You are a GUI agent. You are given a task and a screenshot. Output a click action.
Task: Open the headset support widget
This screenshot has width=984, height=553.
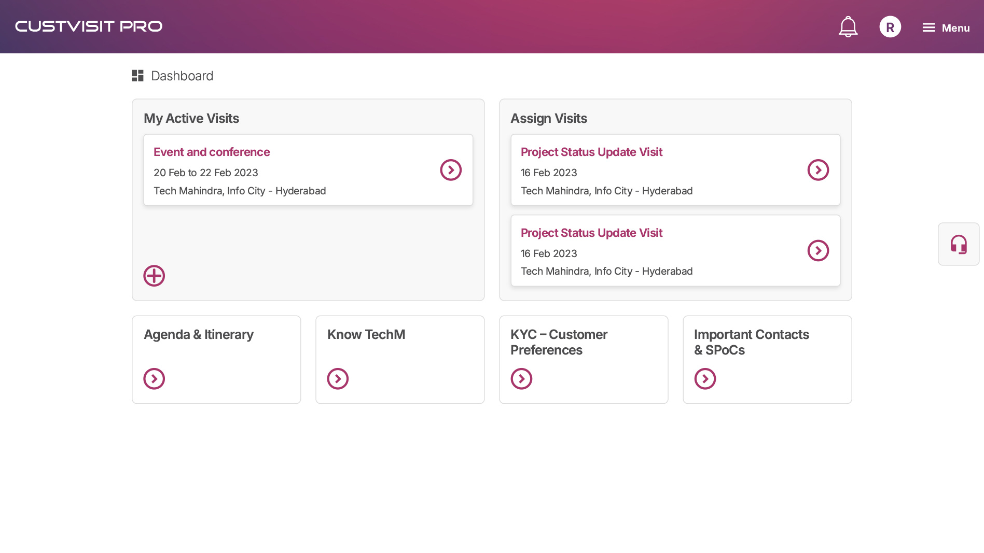(959, 244)
